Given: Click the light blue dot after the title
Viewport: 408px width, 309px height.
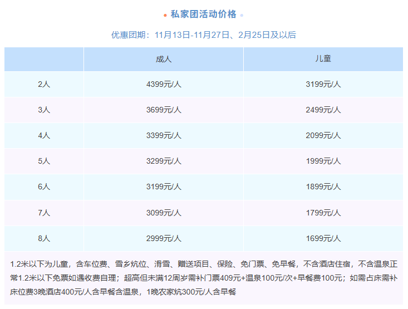Looking at the screenshot, I should (242, 15).
